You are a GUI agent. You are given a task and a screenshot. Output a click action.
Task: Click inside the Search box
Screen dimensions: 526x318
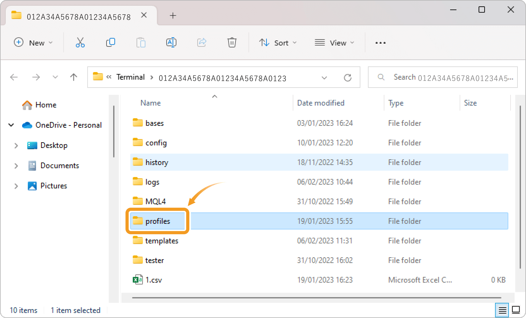(443, 77)
